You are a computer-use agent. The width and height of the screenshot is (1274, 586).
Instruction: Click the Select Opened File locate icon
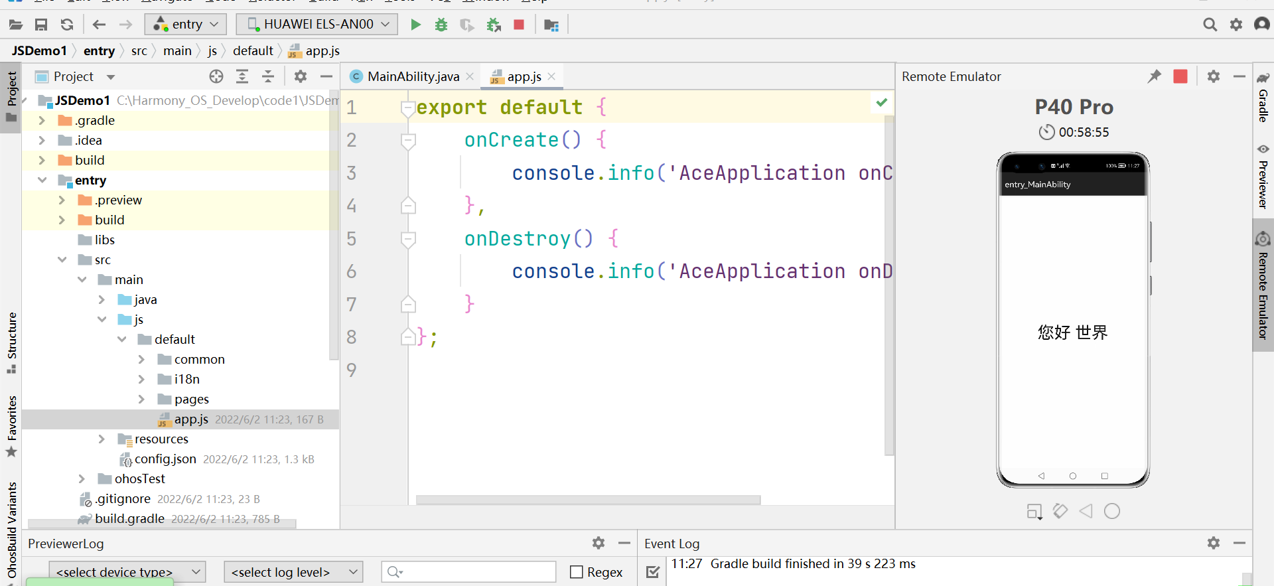coord(216,76)
